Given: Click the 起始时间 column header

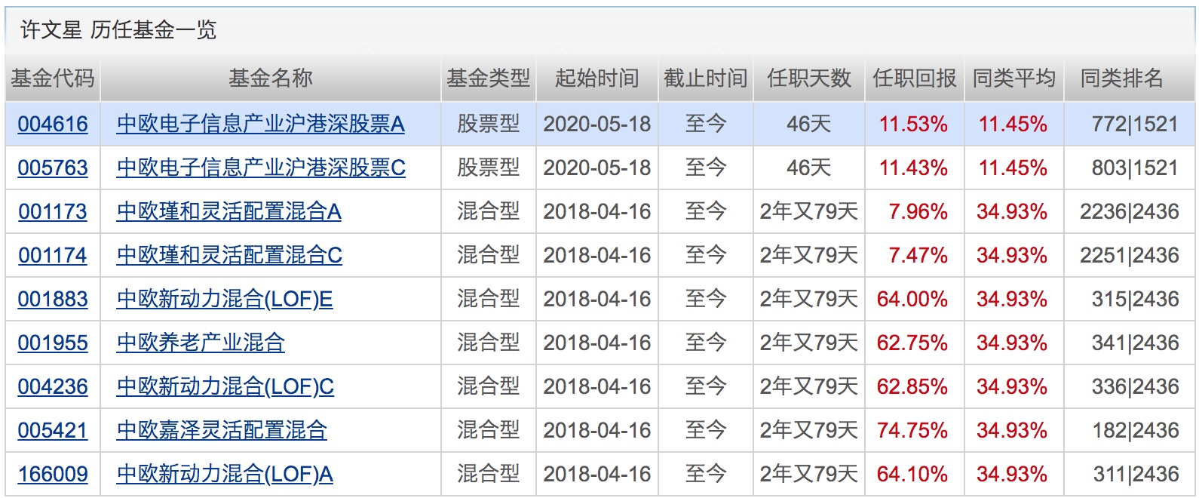Looking at the screenshot, I should coord(597,78).
